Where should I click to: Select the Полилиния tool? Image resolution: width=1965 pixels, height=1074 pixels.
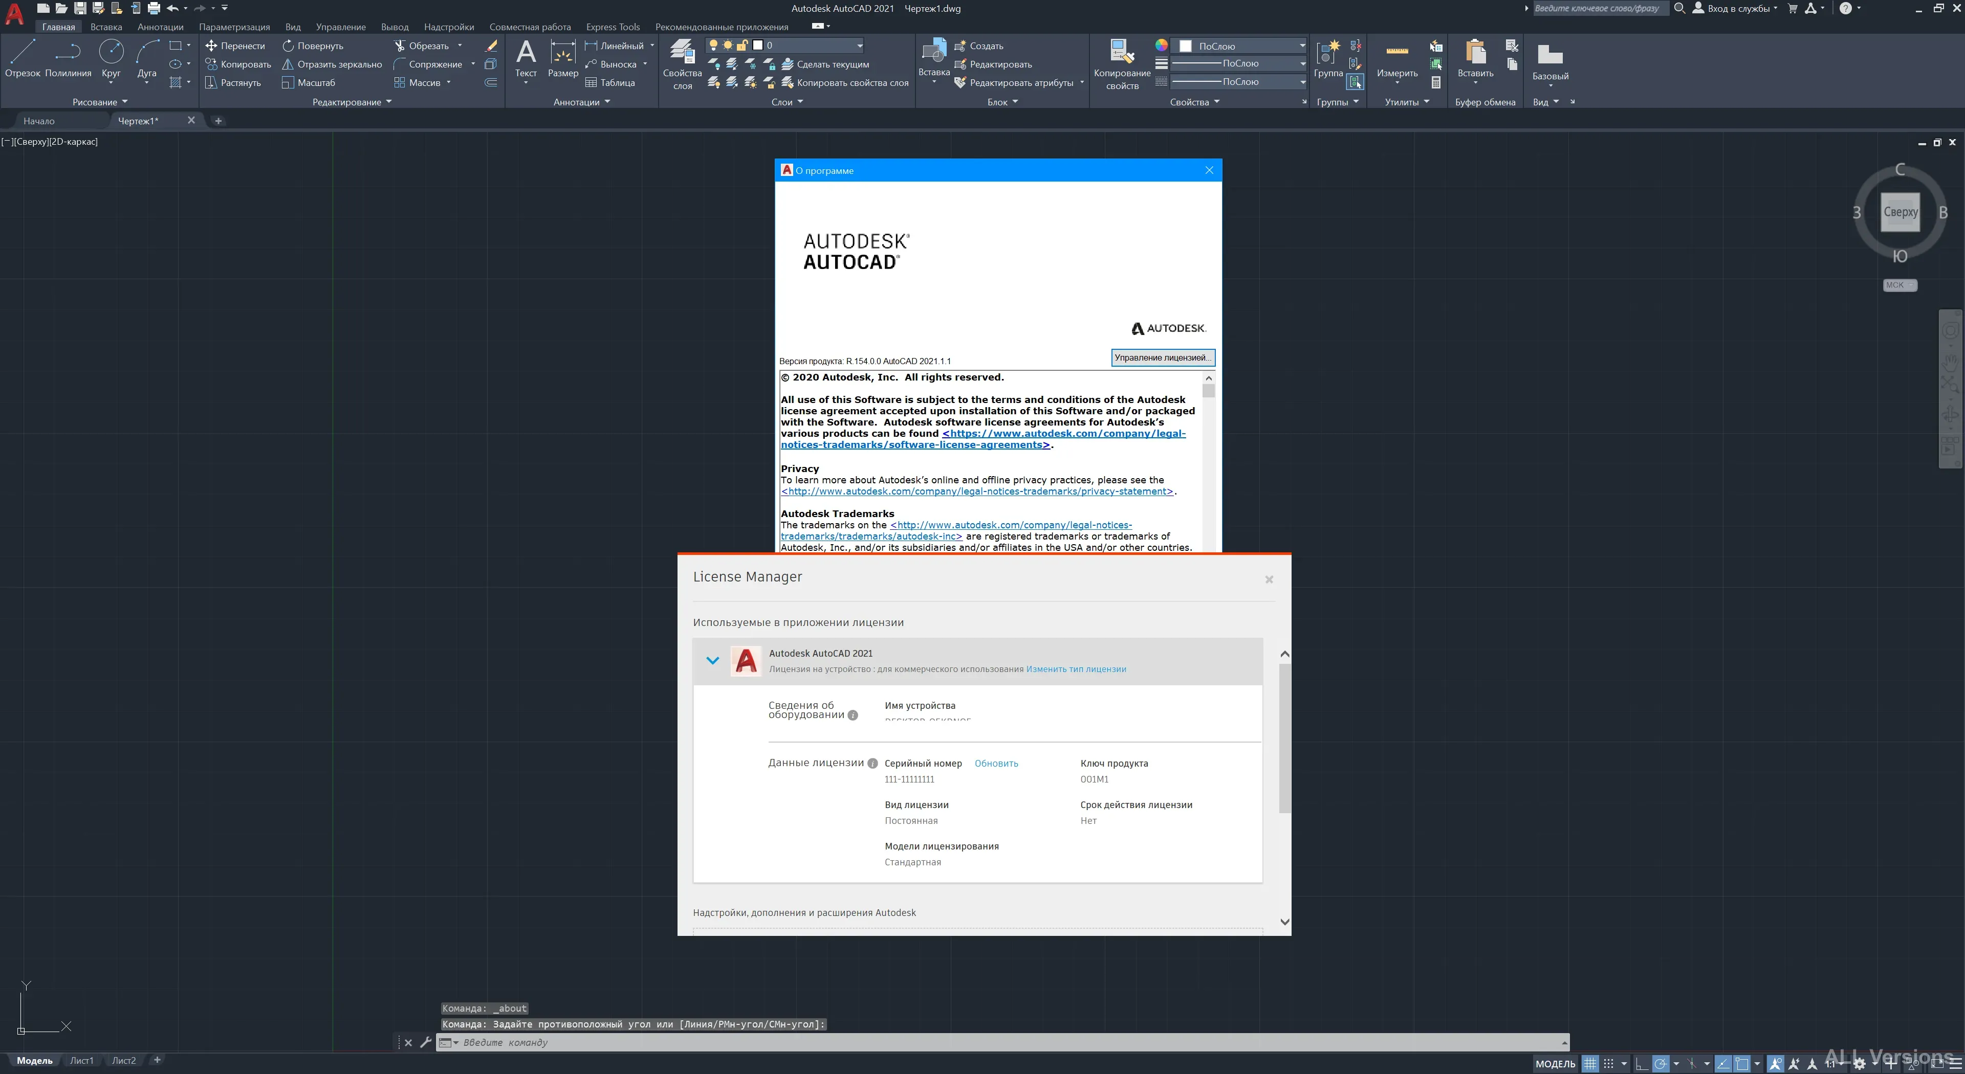pyautogui.click(x=68, y=59)
